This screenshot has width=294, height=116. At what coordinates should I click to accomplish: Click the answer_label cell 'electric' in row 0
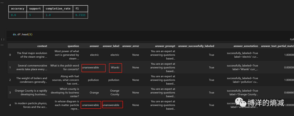[x=115, y=55]
